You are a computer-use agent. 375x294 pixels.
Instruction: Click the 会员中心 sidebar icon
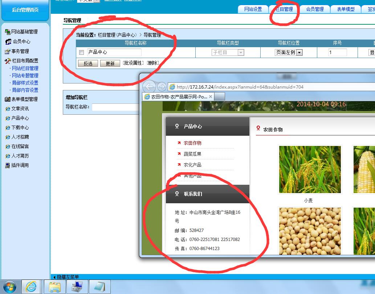click(8, 42)
